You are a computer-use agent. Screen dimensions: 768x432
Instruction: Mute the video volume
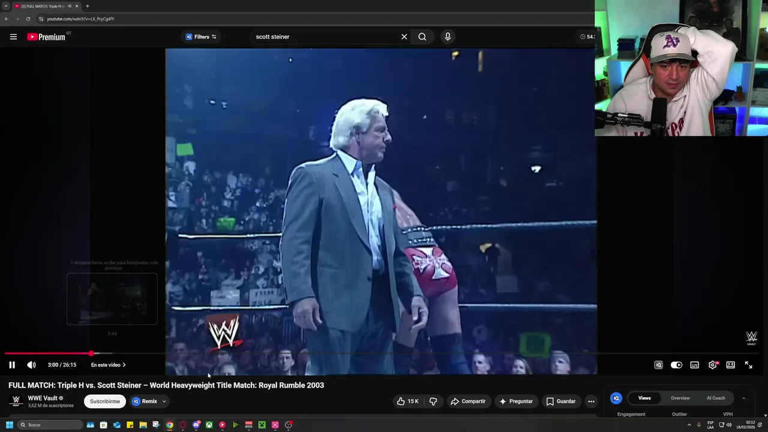pyautogui.click(x=31, y=365)
